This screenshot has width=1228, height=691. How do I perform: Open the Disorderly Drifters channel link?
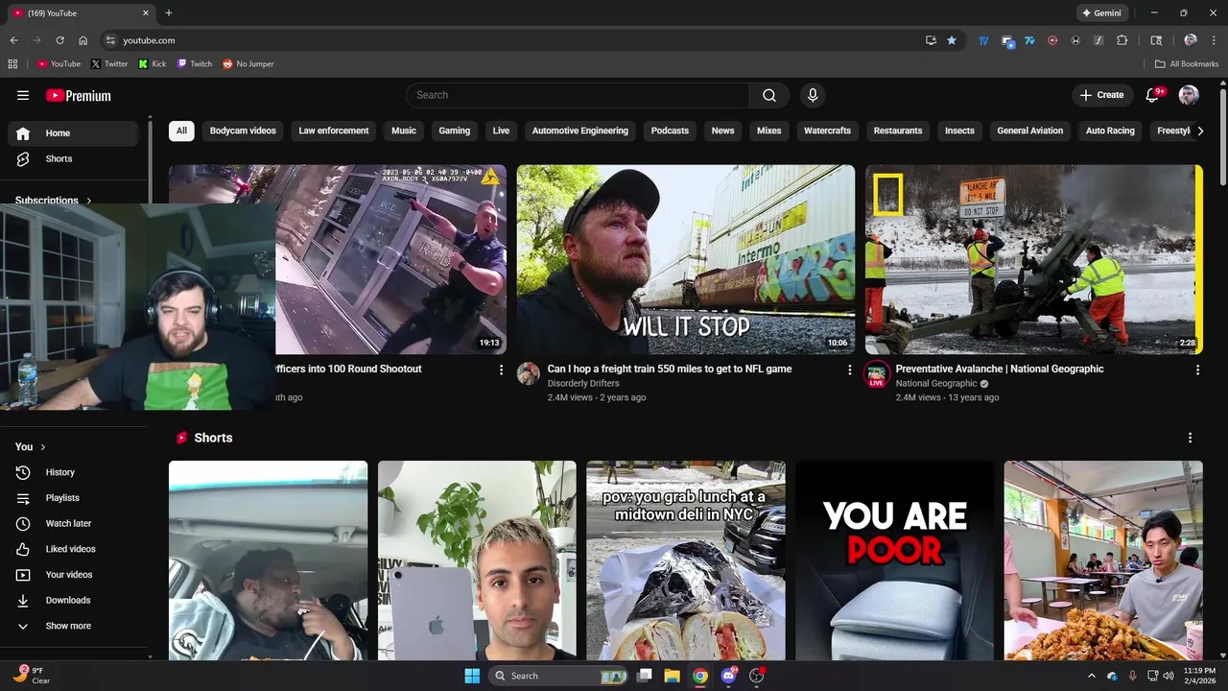click(583, 384)
